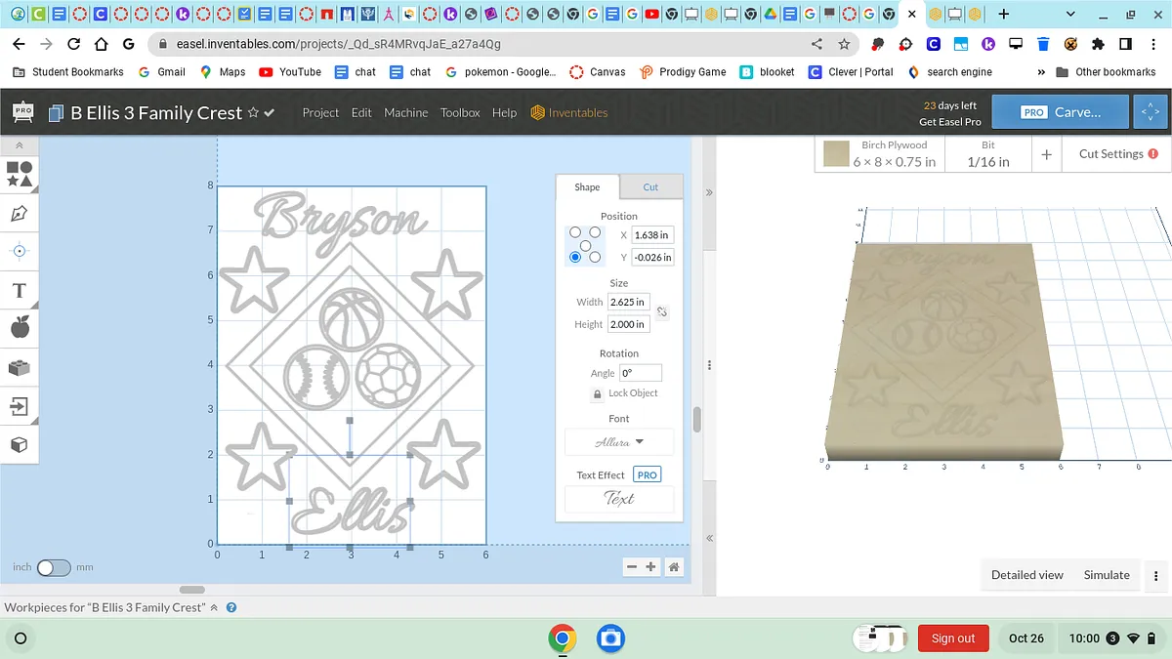Click the Carve button
The image size is (1172, 659).
1061,112
